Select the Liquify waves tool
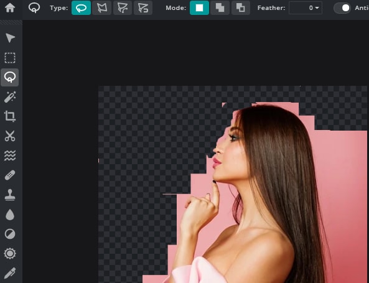The width and height of the screenshot is (369, 283). point(10,155)
